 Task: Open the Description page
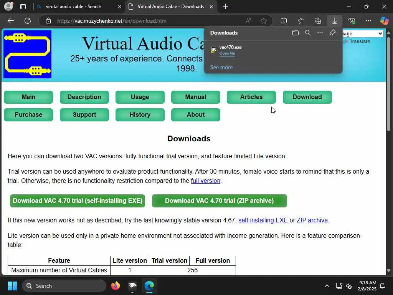click(x=84, y=97)
